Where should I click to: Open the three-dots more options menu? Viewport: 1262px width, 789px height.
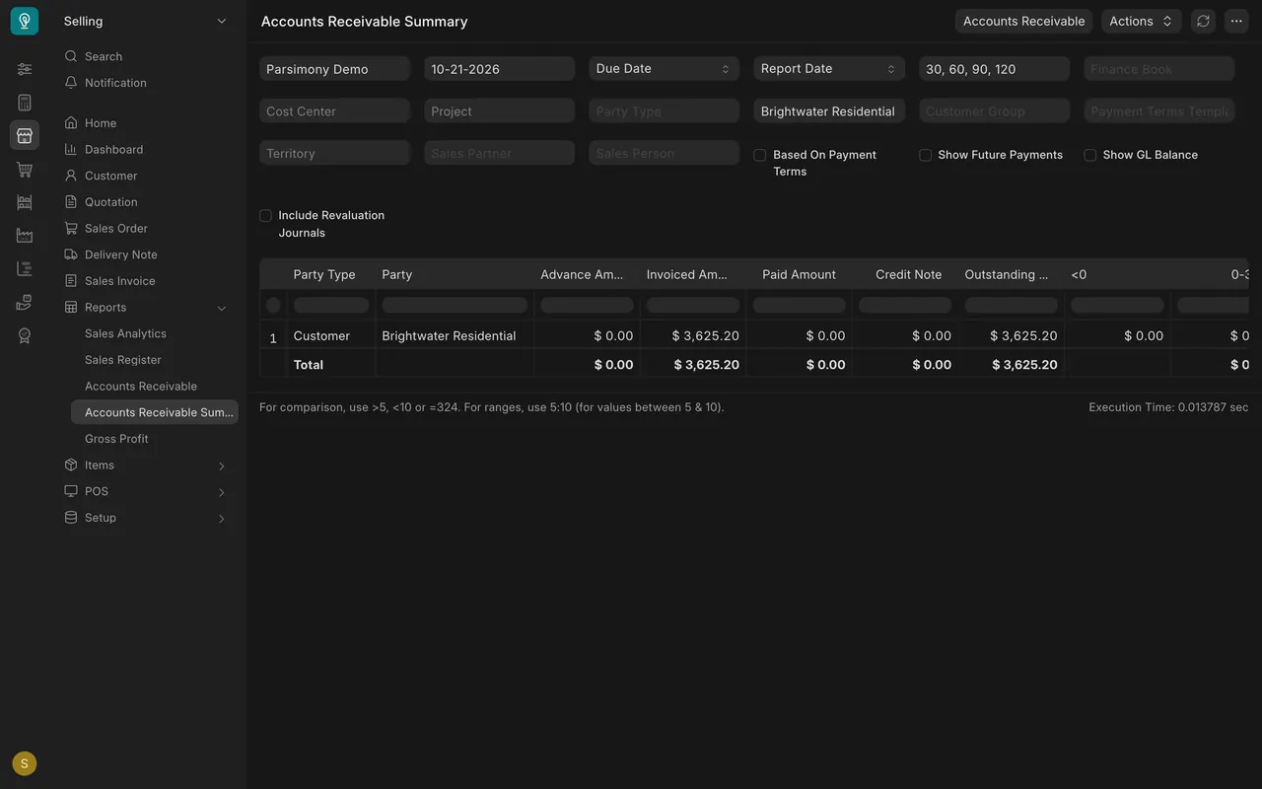tap(1236, 21)
